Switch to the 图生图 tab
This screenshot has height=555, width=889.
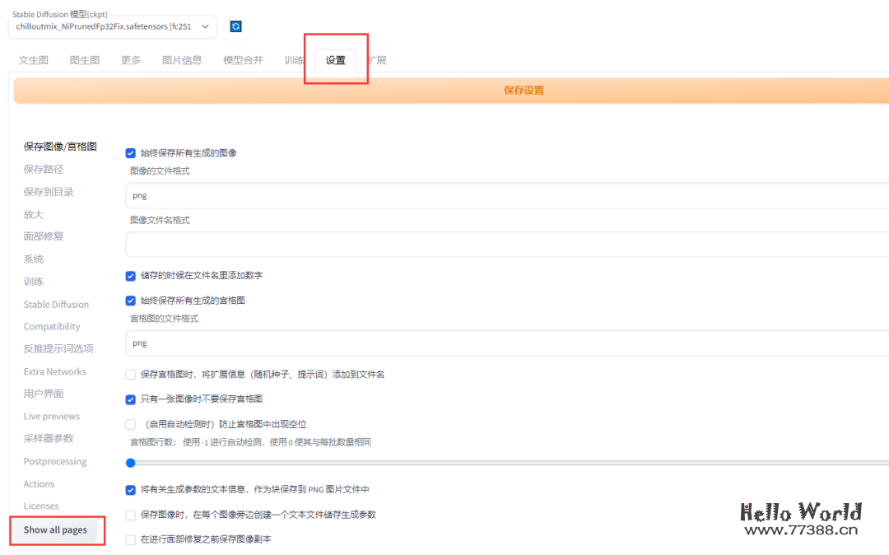[x=85, y=60]
